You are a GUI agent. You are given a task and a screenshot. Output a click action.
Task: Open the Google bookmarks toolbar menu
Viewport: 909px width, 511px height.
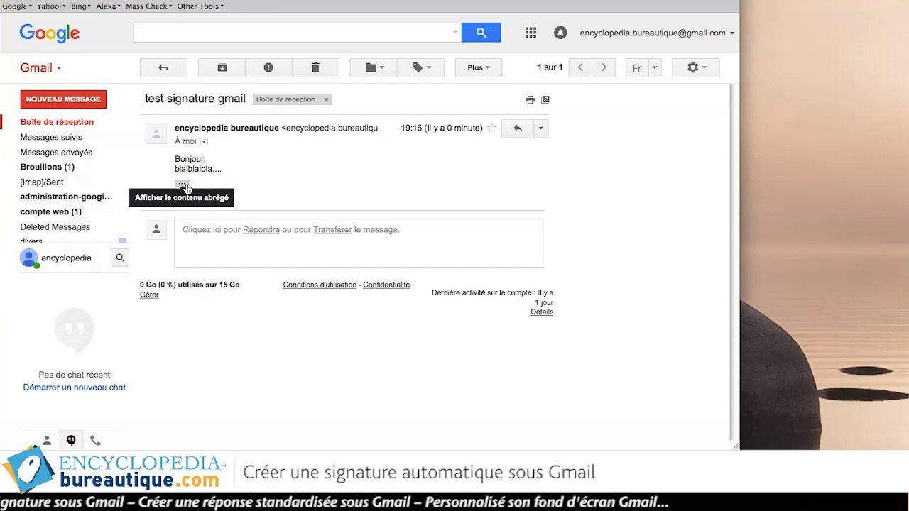(x=17, y=6)
